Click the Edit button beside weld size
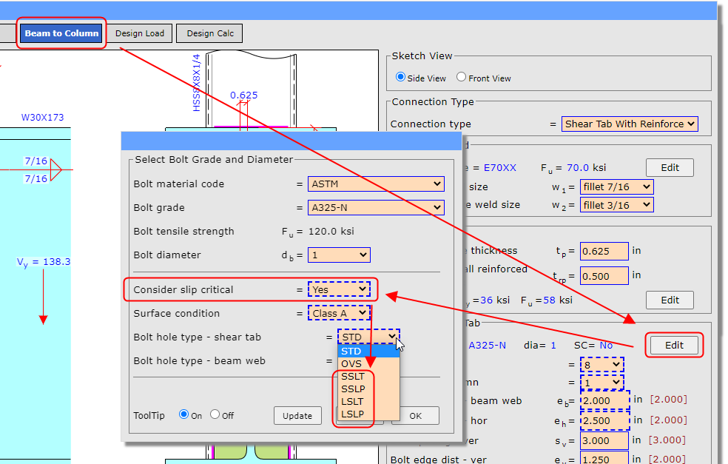The height and width of the screenshot is (464, 728). tap(670, 167)
